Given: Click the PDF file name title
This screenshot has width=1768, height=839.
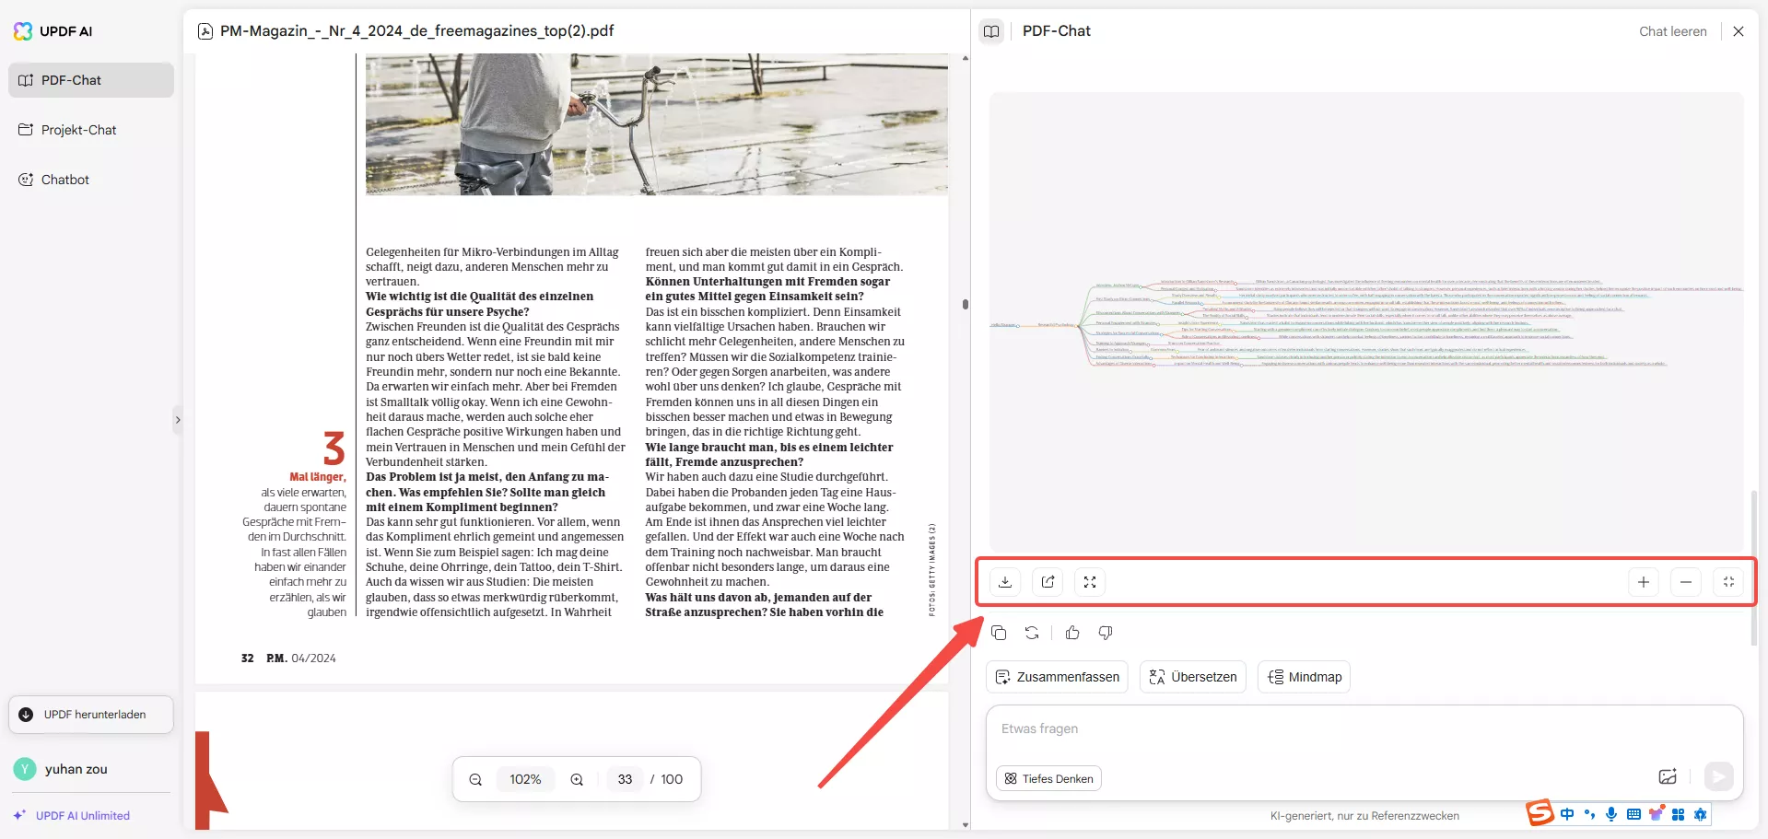Looking at the screenshot, I should pyautogui.click(x=417, y=31).
